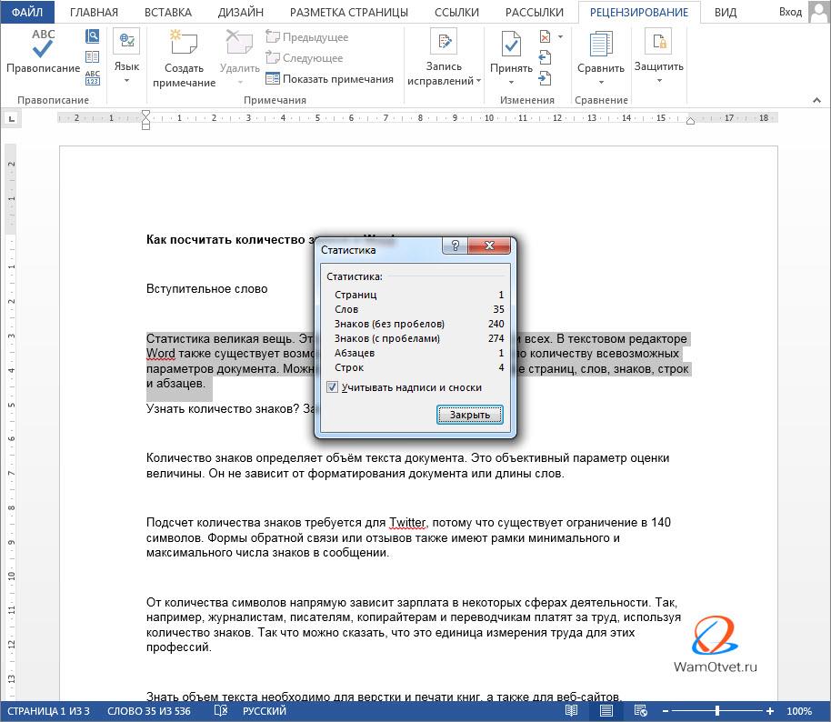The width and height of the screenshot is (831, 722).
Task: Click the next change arrow icon
Action: (x=545, y=78)
